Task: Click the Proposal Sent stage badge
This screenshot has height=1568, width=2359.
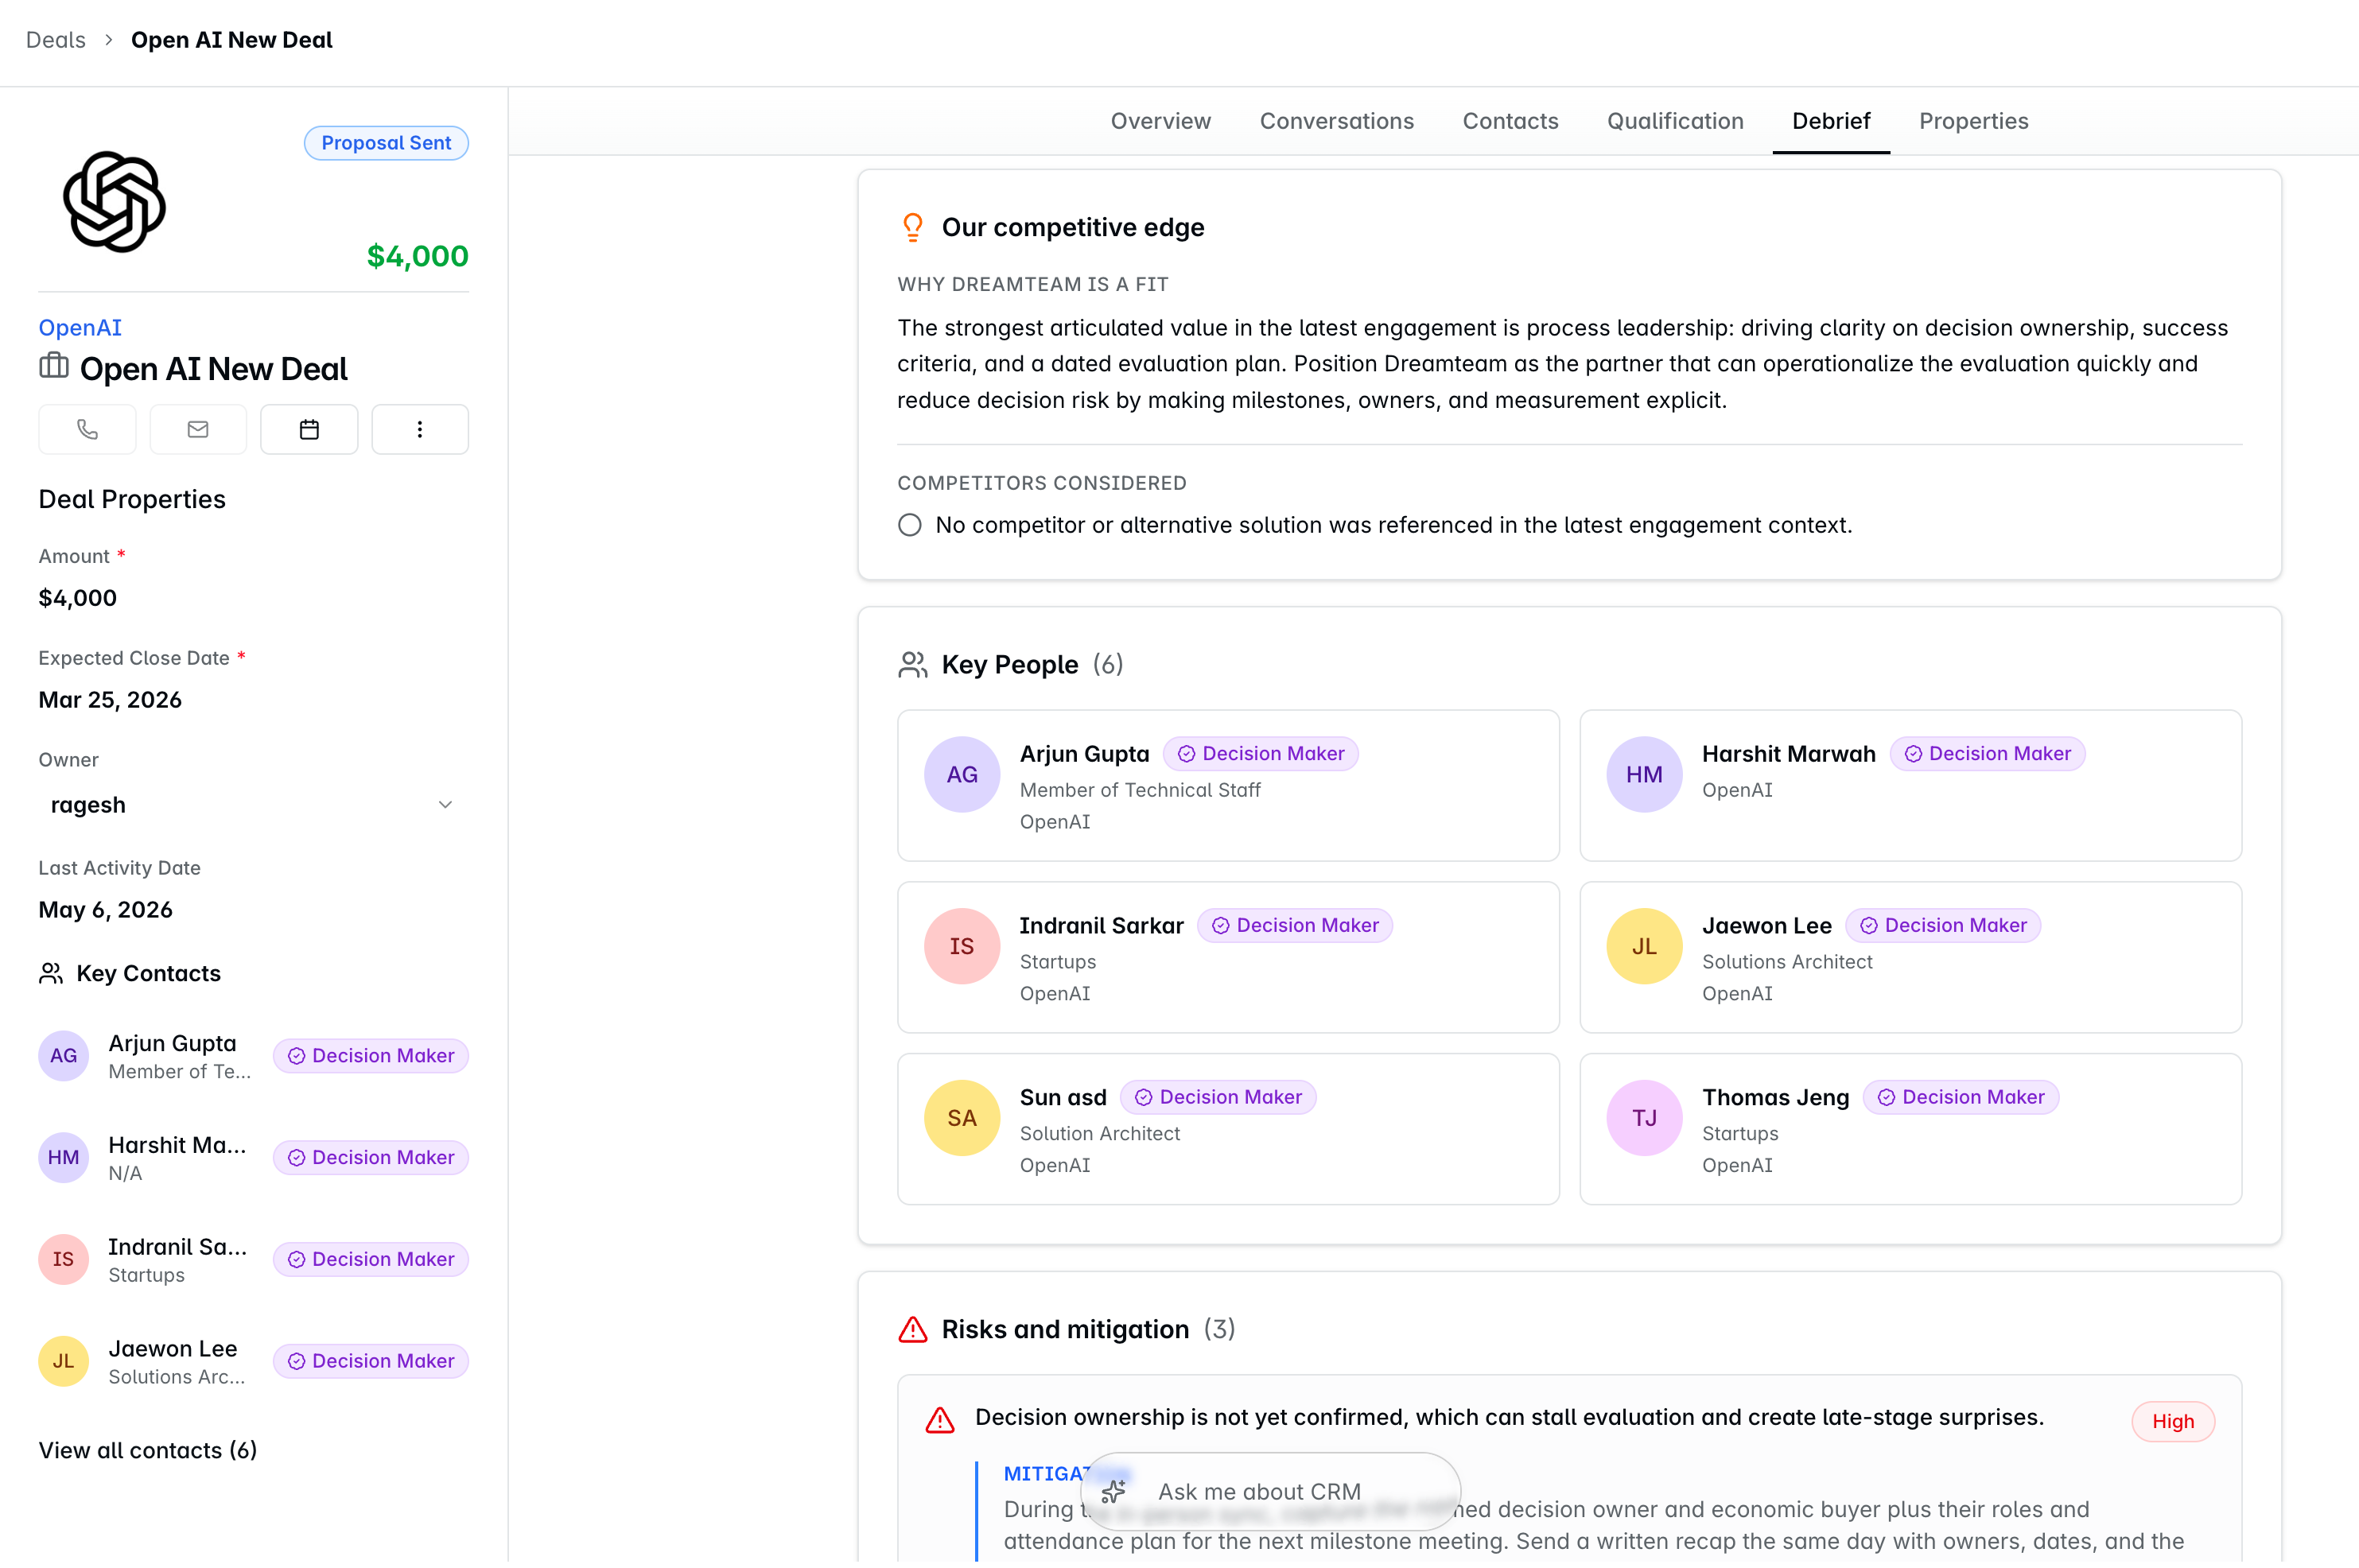Action: click(386, 143)
